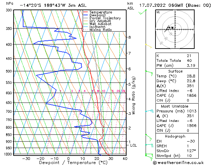Click the 'Parcel Trajectory' legend label
The height and width of the screenshot is (165, 214).
[x=105, y=18]
